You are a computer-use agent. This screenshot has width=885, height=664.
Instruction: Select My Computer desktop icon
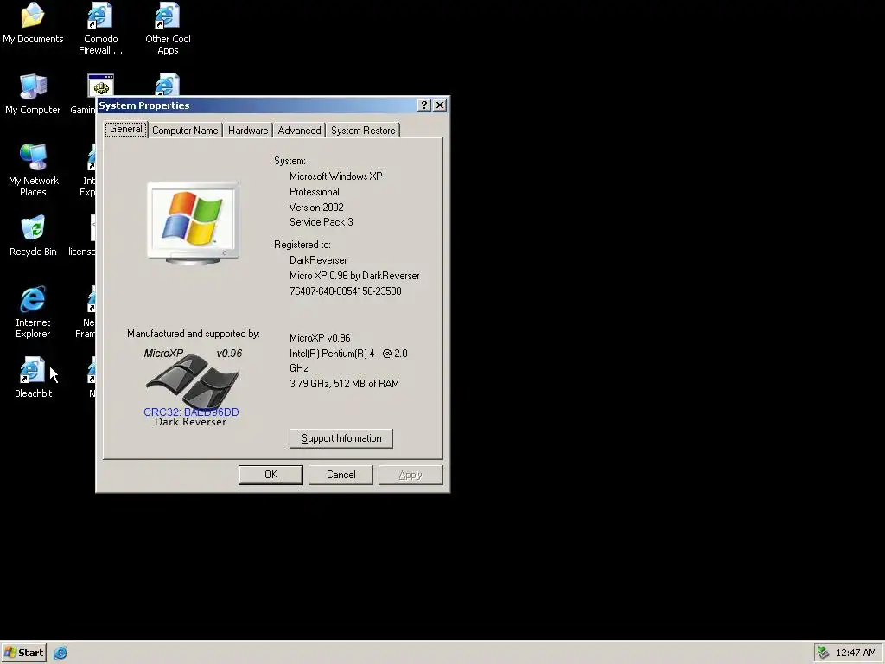point(33,95)
